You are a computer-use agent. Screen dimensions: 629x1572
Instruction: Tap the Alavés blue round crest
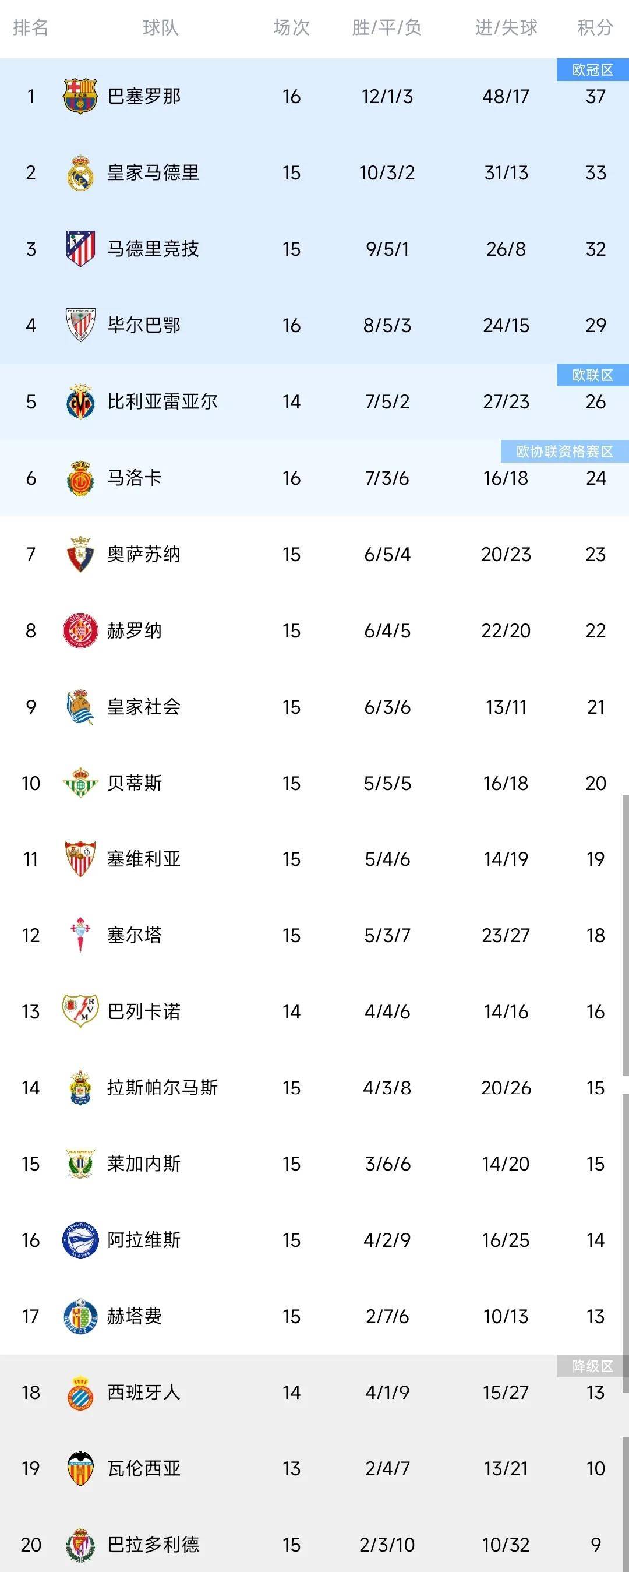click(x=80, y=1240)
